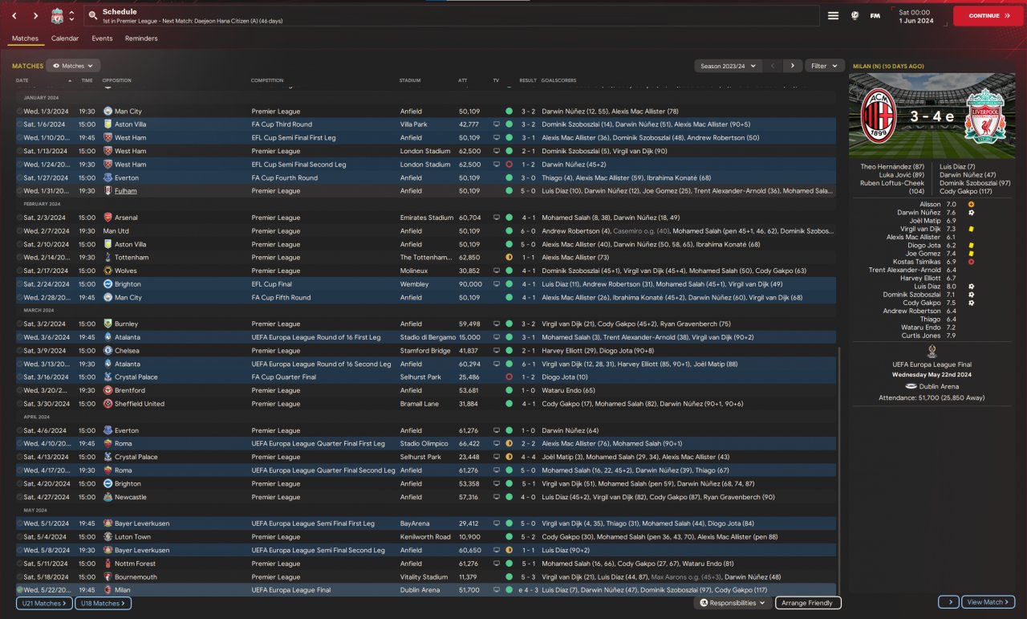Select the Man City 1/3/2024 row radio
The height and width of the screenshot is (619, 1027).
(20, 112)
